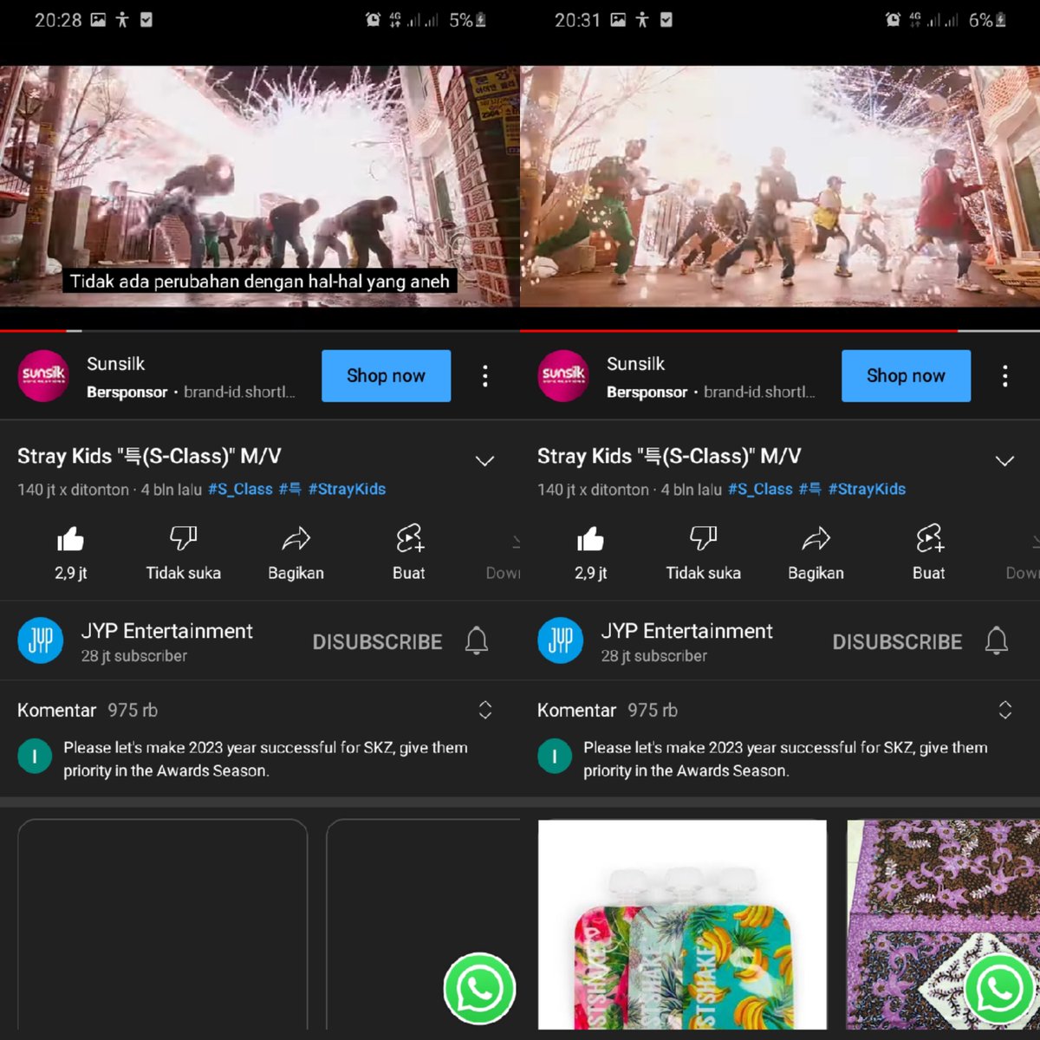Tap the video player in left screenshot
The height and width of the screenshot is (1040, 1040).
coord(260,186)
